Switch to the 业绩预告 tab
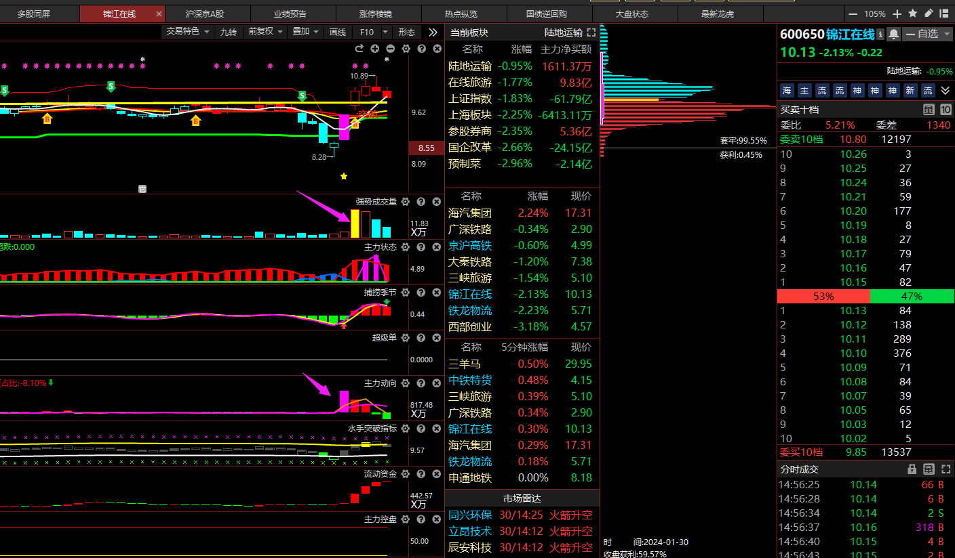This screenshot has width=955, height=558. (x=290, y=14)
